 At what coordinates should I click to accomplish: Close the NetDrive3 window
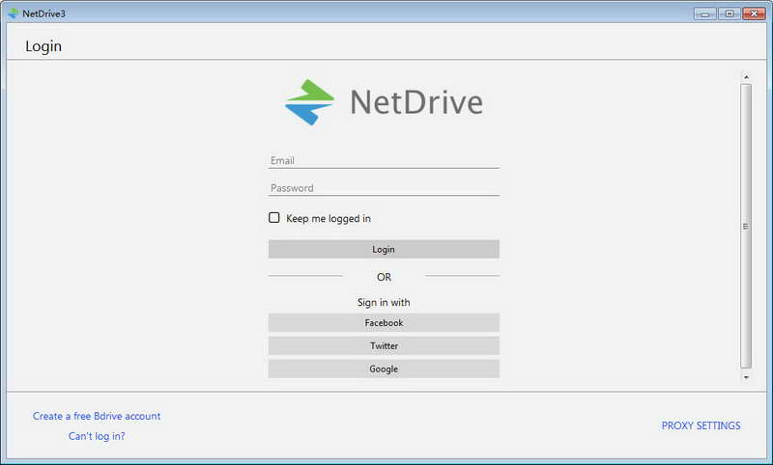pyautogui.click(x=754, y=14)
